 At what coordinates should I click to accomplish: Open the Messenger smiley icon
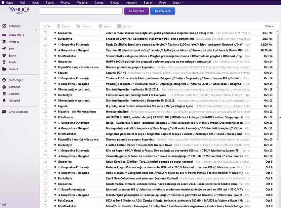pos(4,80)
